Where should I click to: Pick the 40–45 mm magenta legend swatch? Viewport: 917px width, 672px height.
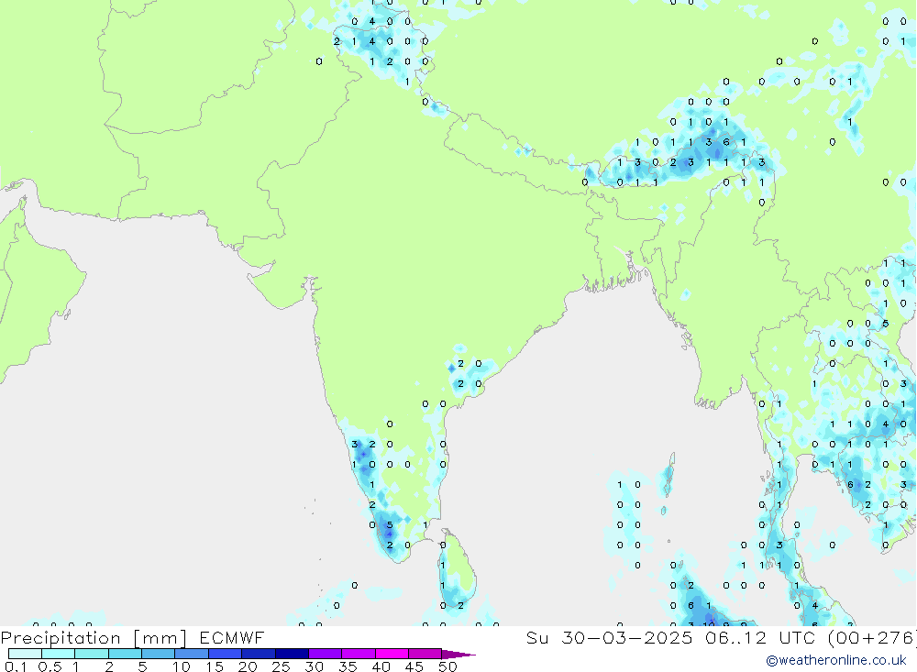pos(392,654)
